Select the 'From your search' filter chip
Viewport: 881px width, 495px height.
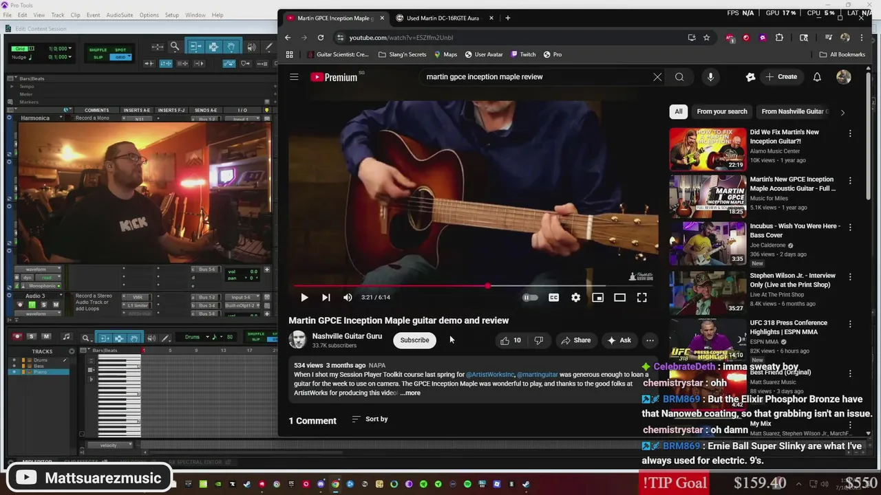[x=721, y=111]
